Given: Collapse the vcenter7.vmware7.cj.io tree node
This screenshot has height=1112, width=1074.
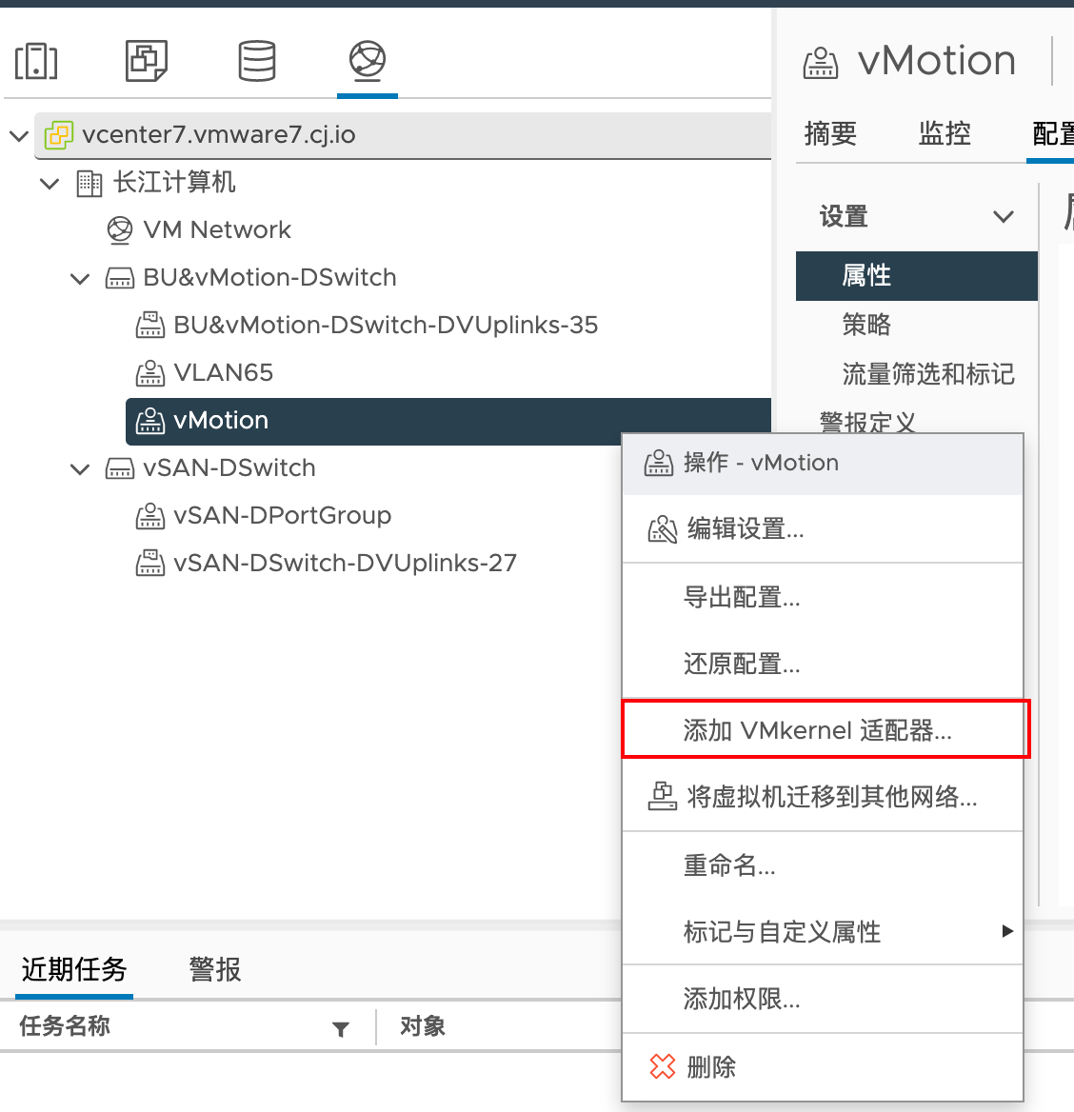Looking at the screenshot, I should tap(19, 135).
